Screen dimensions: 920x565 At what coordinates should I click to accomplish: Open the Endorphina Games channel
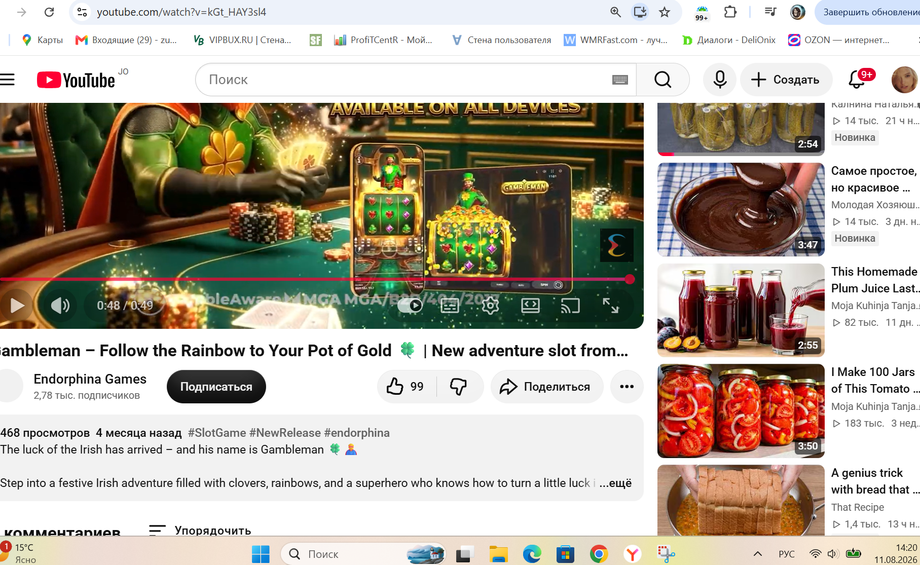click(90, 379)
